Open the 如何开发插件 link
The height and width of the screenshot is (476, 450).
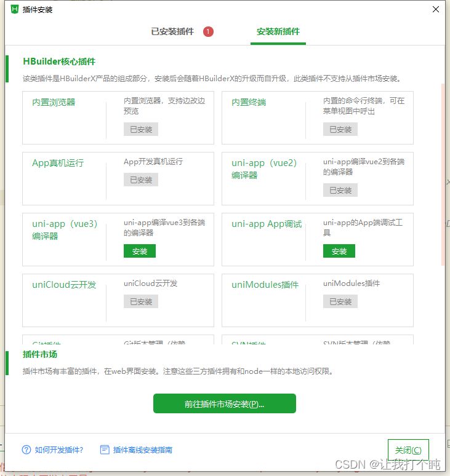(x=58, y=450)
